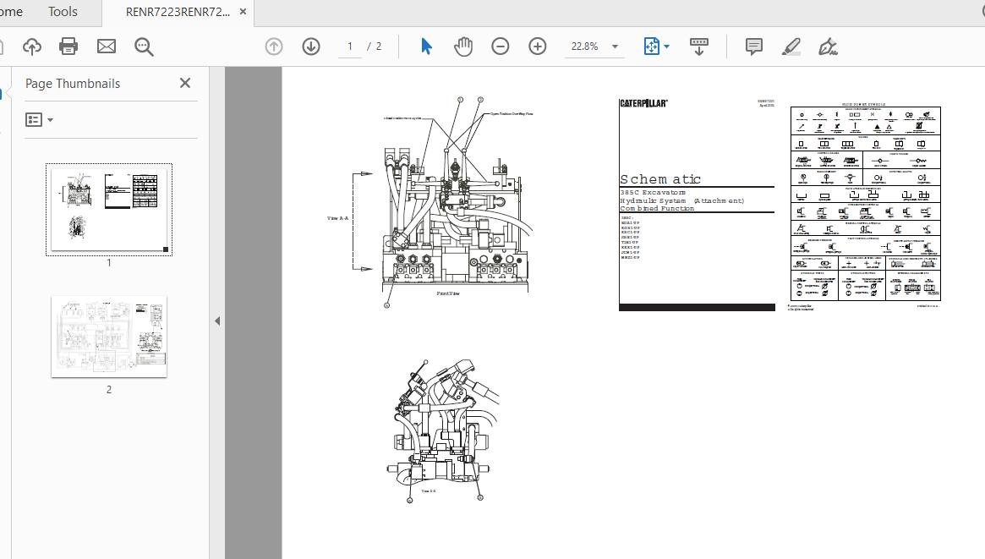Collapse the navigation pane arrow
Viewport: 985px width, 559px height.
click(x=217, y=321)
